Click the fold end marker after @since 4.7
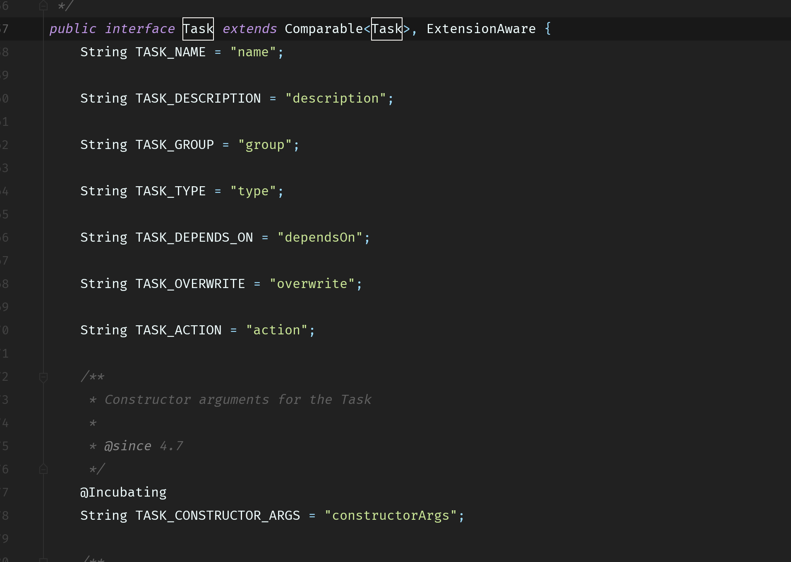Screen dimensions: 791x562 (x=43, y=469)
